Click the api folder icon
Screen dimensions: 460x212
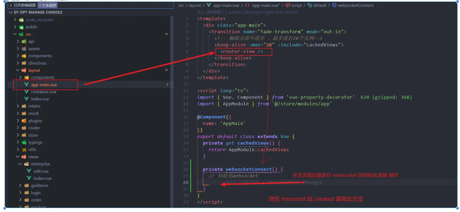(x=24, y=41)
